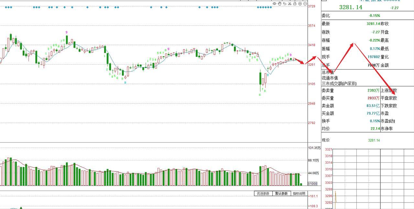
Task: Select the 三市成交额(沪深京) row
Action: coord(339,83)
